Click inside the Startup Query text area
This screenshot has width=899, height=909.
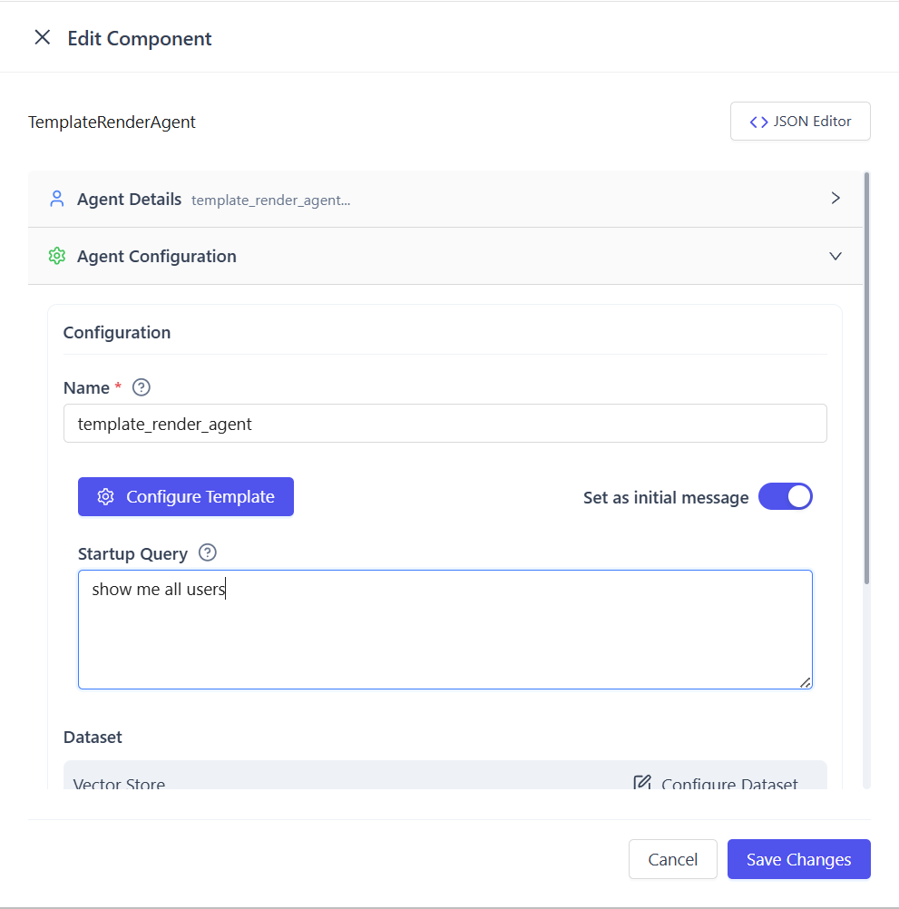(445, 635)
